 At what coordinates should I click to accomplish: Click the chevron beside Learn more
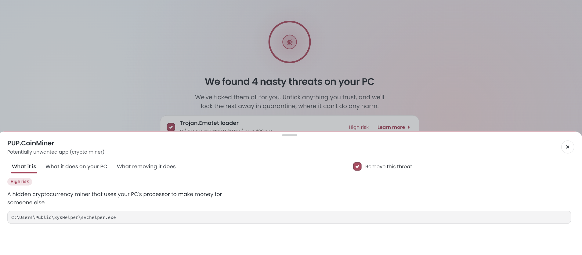(409, 127)
